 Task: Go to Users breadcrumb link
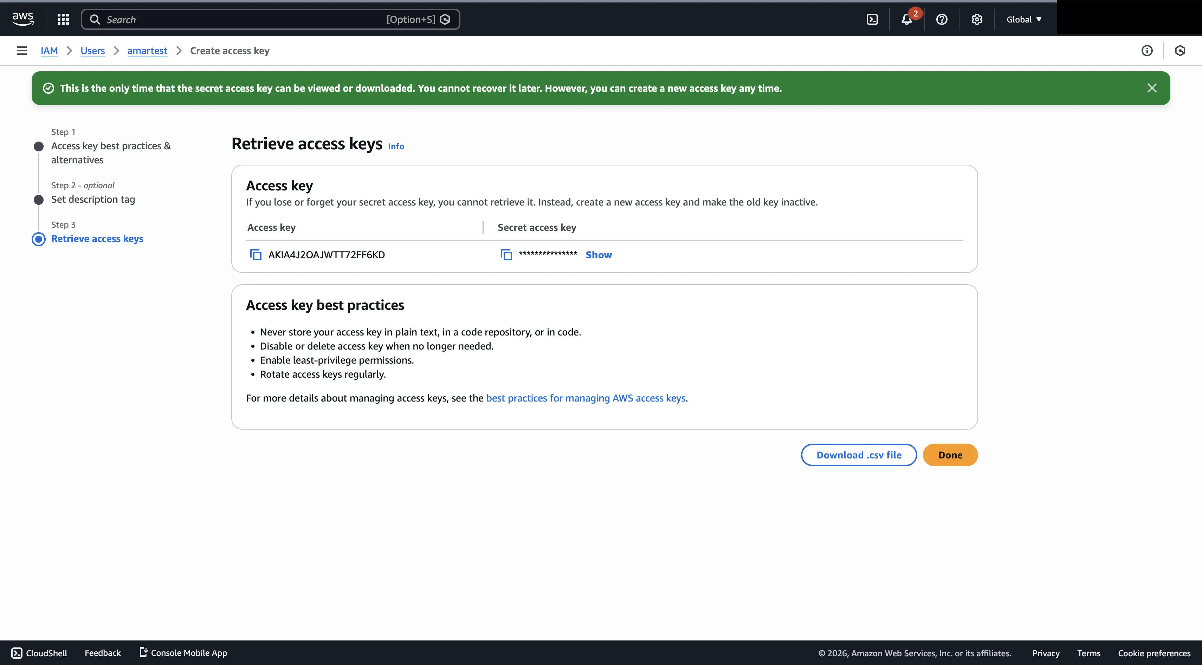(x=92, y=50)
